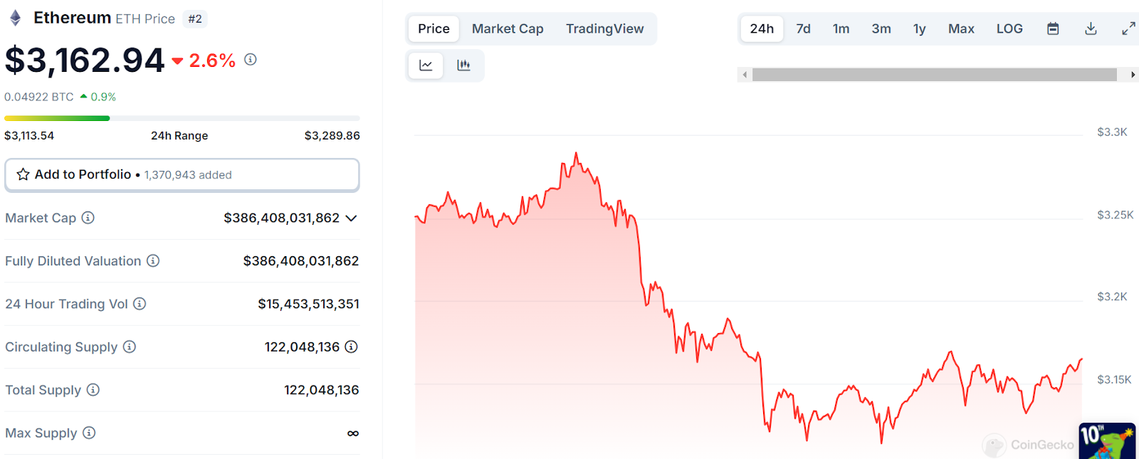Select the Max timeframe
This screenshot has height=459, width=1139.
click(x=961, y=28)
